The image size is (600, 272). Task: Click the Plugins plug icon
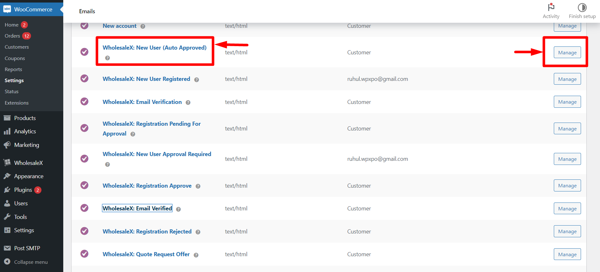tap(7, 190)
